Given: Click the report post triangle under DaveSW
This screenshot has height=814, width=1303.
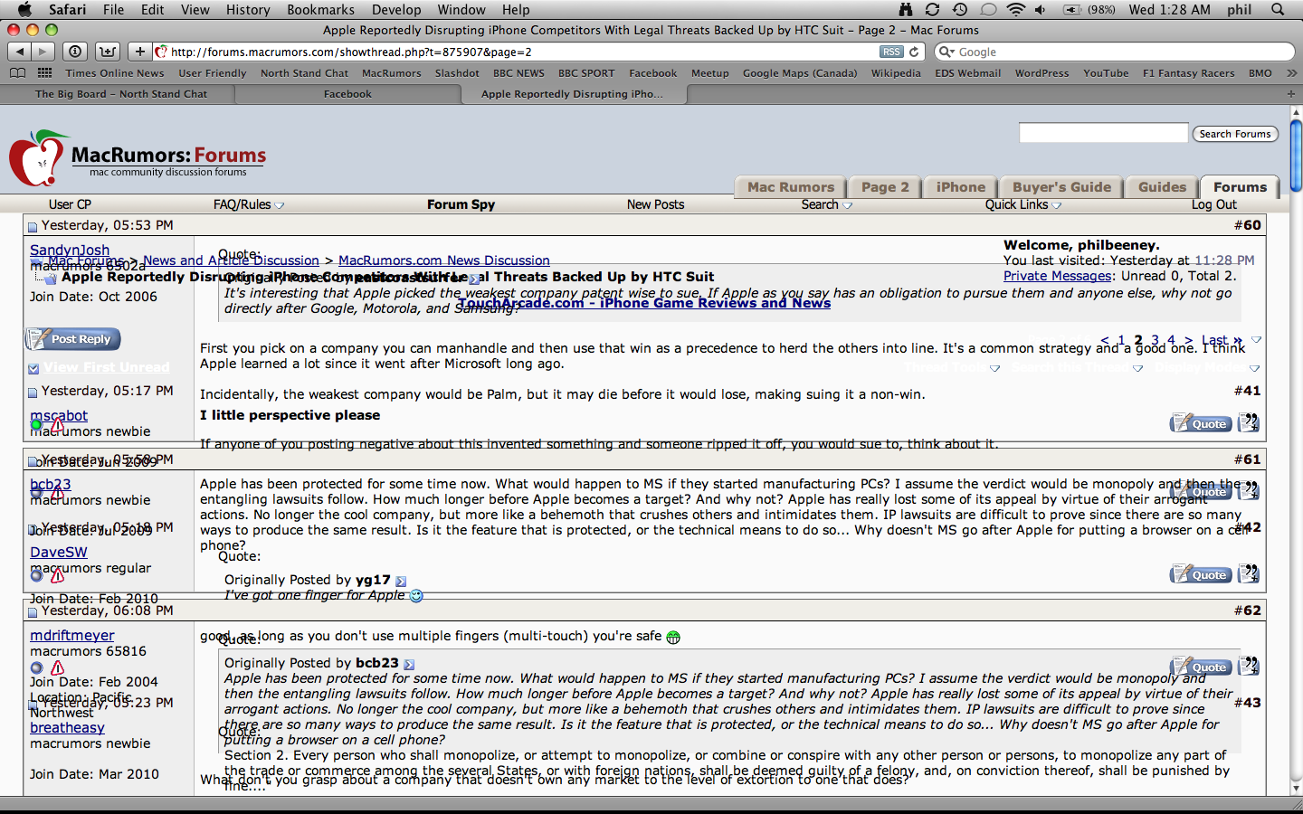Looking at the screenshot, I should click(57, 575).
